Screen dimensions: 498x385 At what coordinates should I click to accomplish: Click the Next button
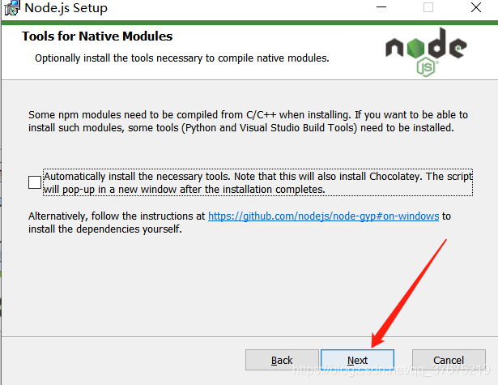point(357,360)
